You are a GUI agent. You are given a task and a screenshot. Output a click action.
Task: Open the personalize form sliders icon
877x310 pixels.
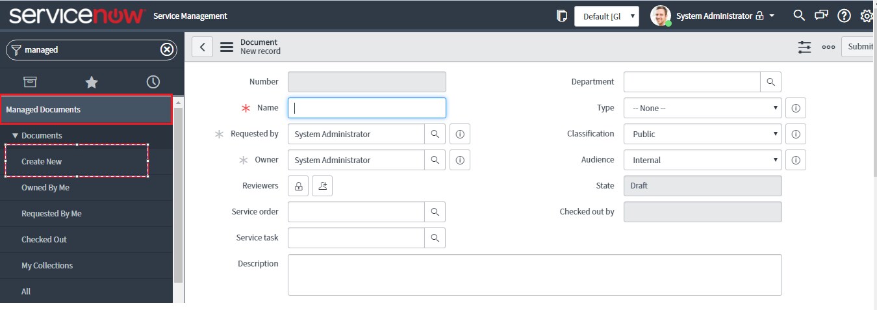pos(804,47)
